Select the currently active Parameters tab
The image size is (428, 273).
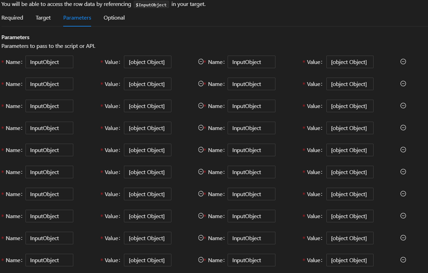77,18
